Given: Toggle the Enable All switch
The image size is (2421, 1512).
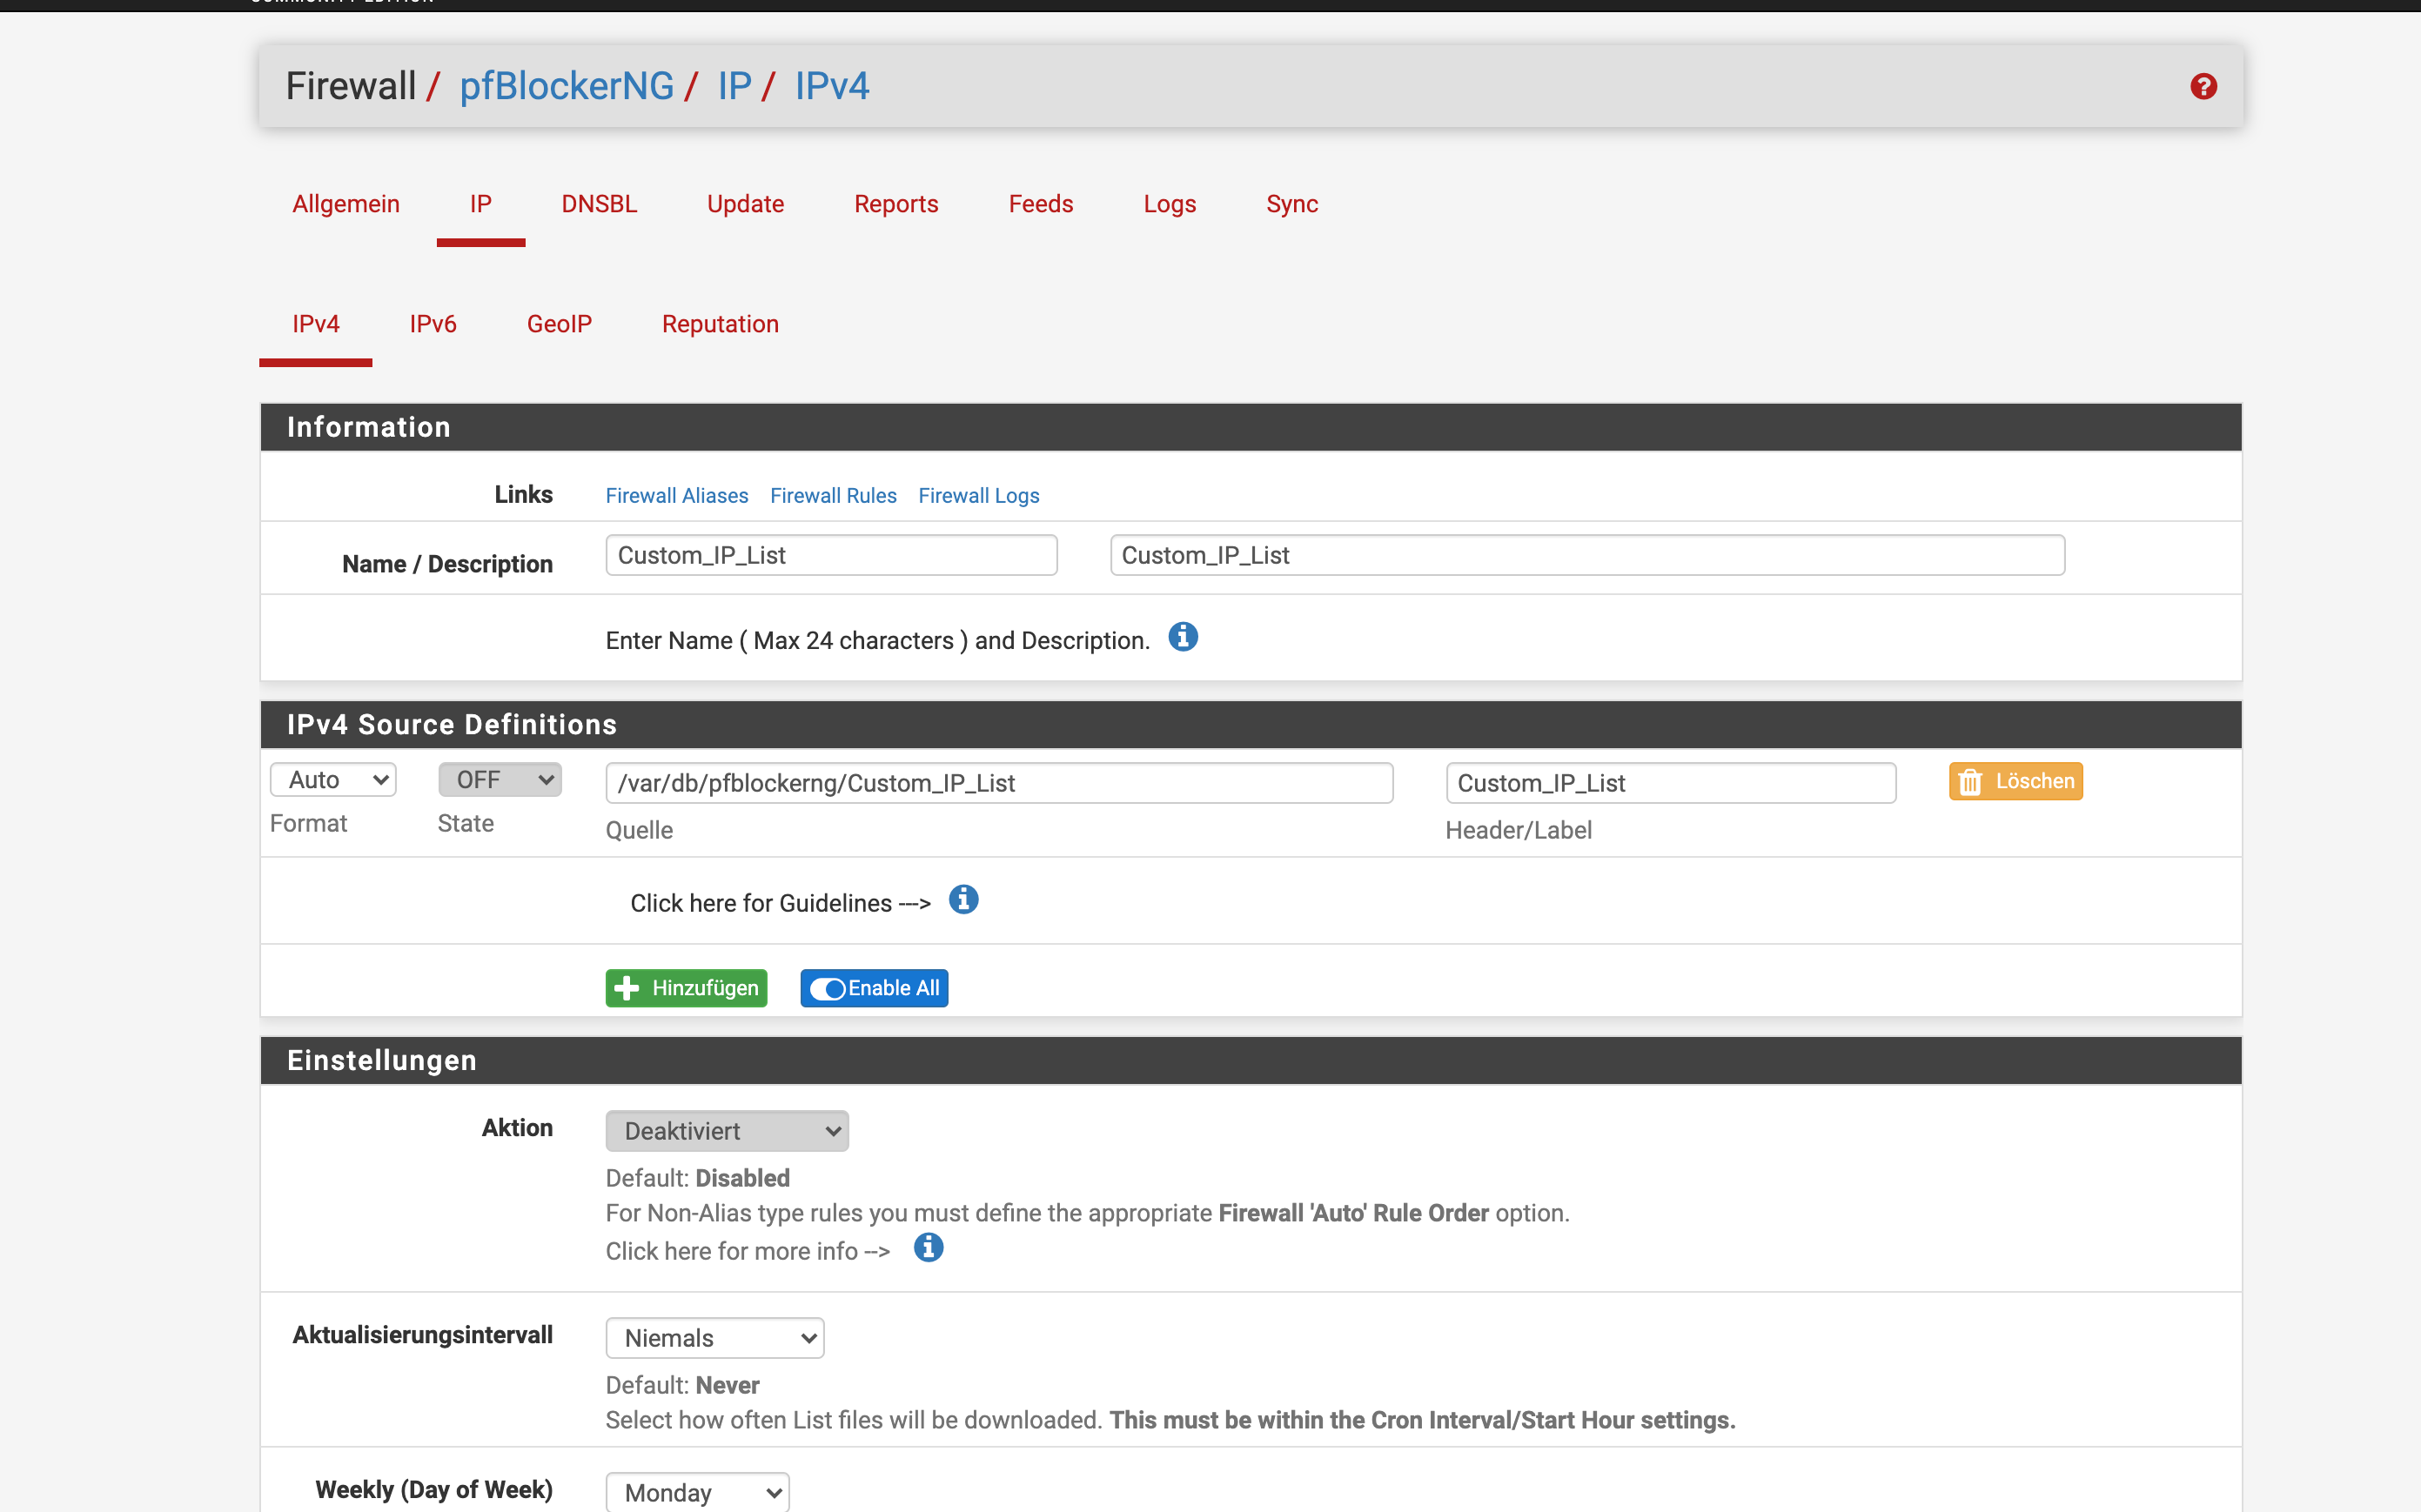Looking at the screenshot, I should click(828, 989).
